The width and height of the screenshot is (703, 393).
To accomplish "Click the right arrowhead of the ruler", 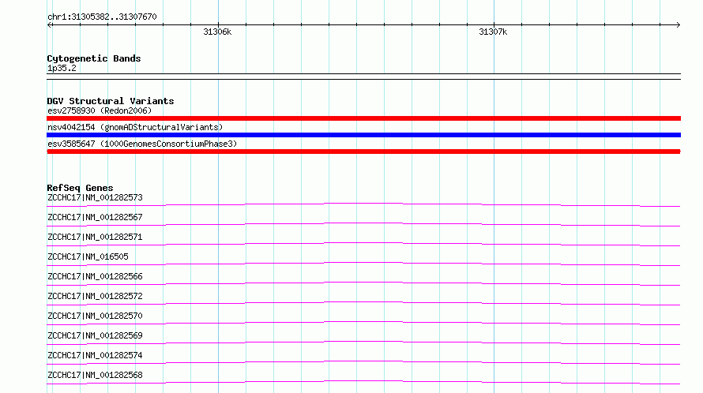I will (679, 24).
